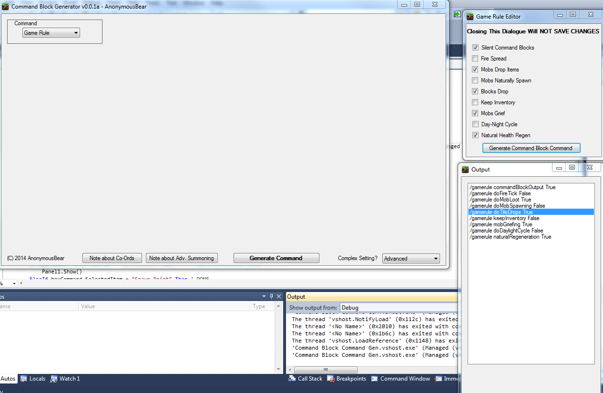Select the /gamerule doDaylightCycle False line
The height and width of the screenshot is (393, 603).
[x=531, y=231]
